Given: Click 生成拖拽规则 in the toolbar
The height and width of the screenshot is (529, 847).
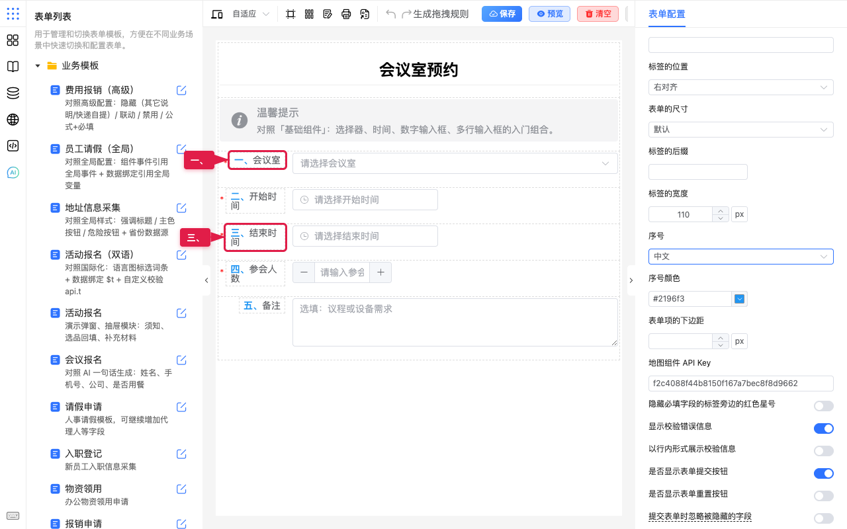Looking at the screenshot, I should (441, 14).
